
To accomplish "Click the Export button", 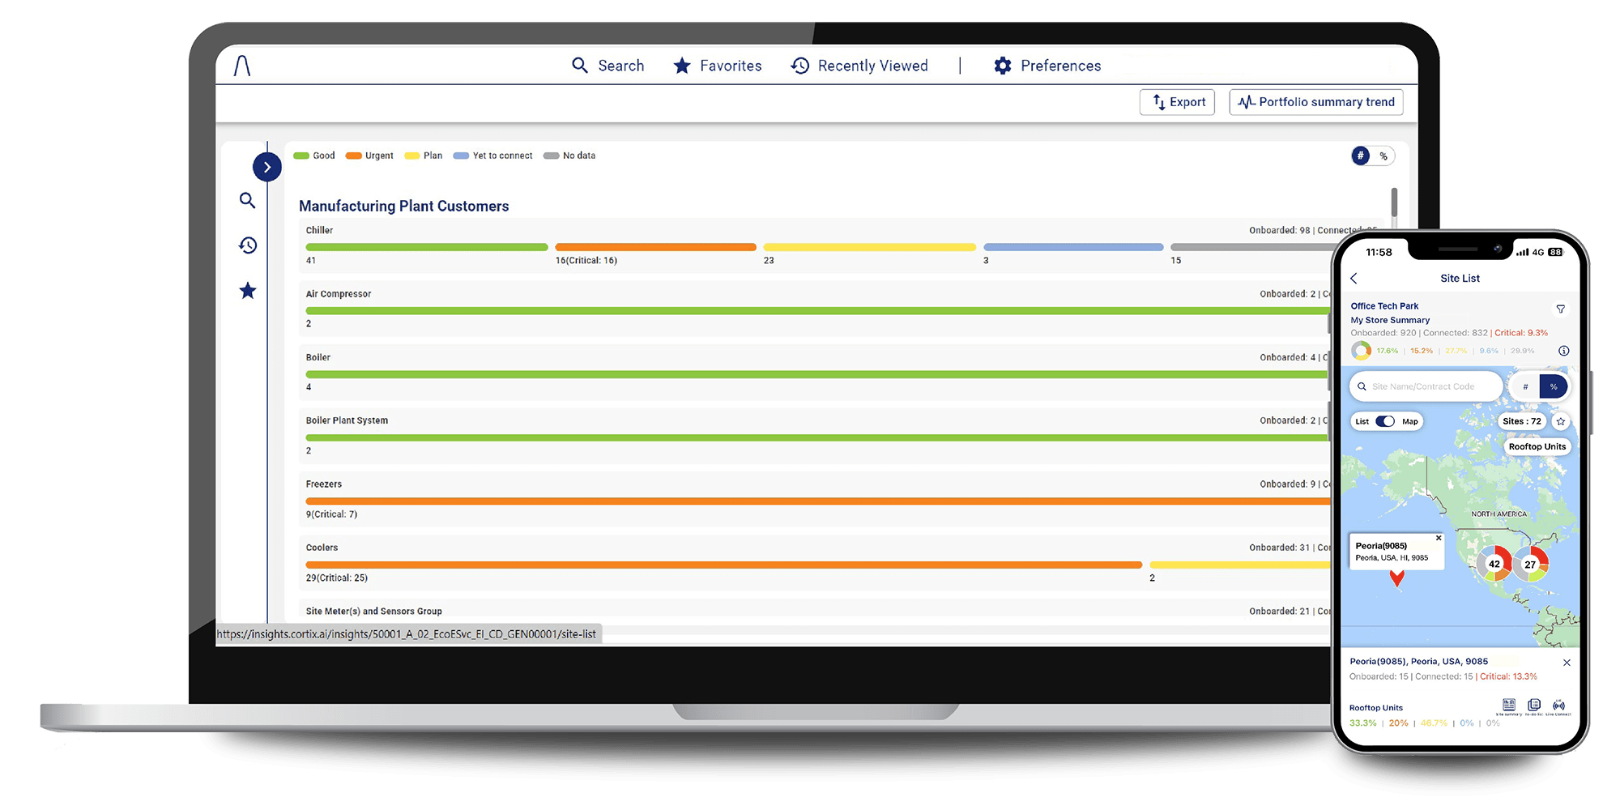I will [1177, 102].
